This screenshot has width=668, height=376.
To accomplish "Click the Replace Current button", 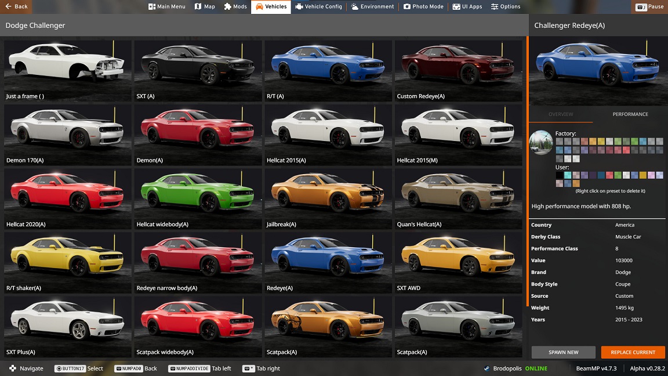I will tap(633, 352).
